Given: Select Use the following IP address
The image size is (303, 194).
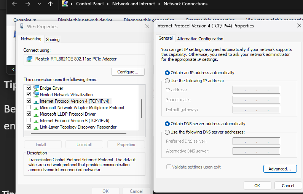Looking at the screenshot, I should (167, 81).
